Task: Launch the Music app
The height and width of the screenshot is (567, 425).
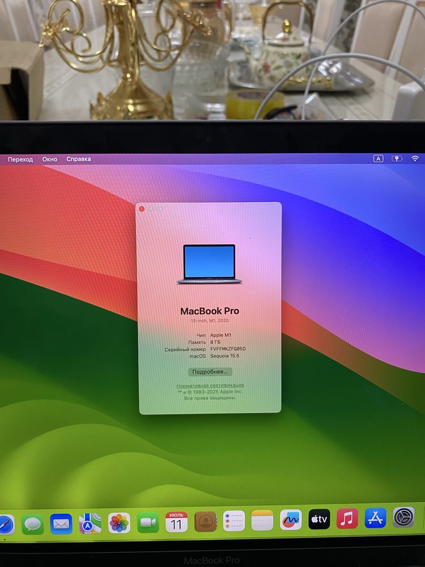Action: click(x=347, y=518)
